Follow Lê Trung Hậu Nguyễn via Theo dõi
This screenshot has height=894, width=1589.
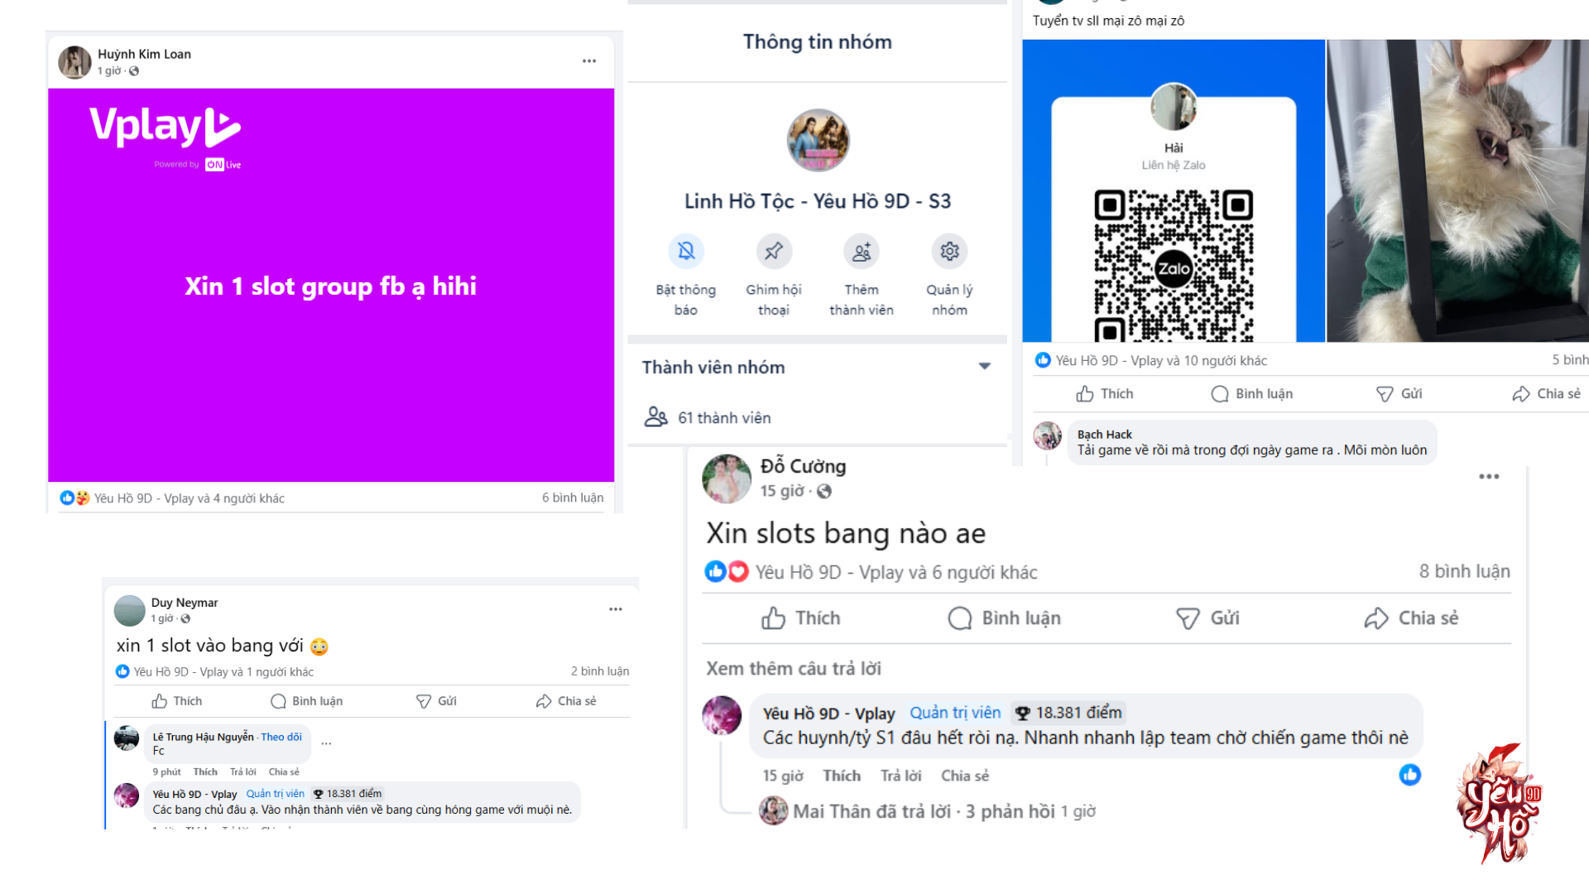click(281, 737)
